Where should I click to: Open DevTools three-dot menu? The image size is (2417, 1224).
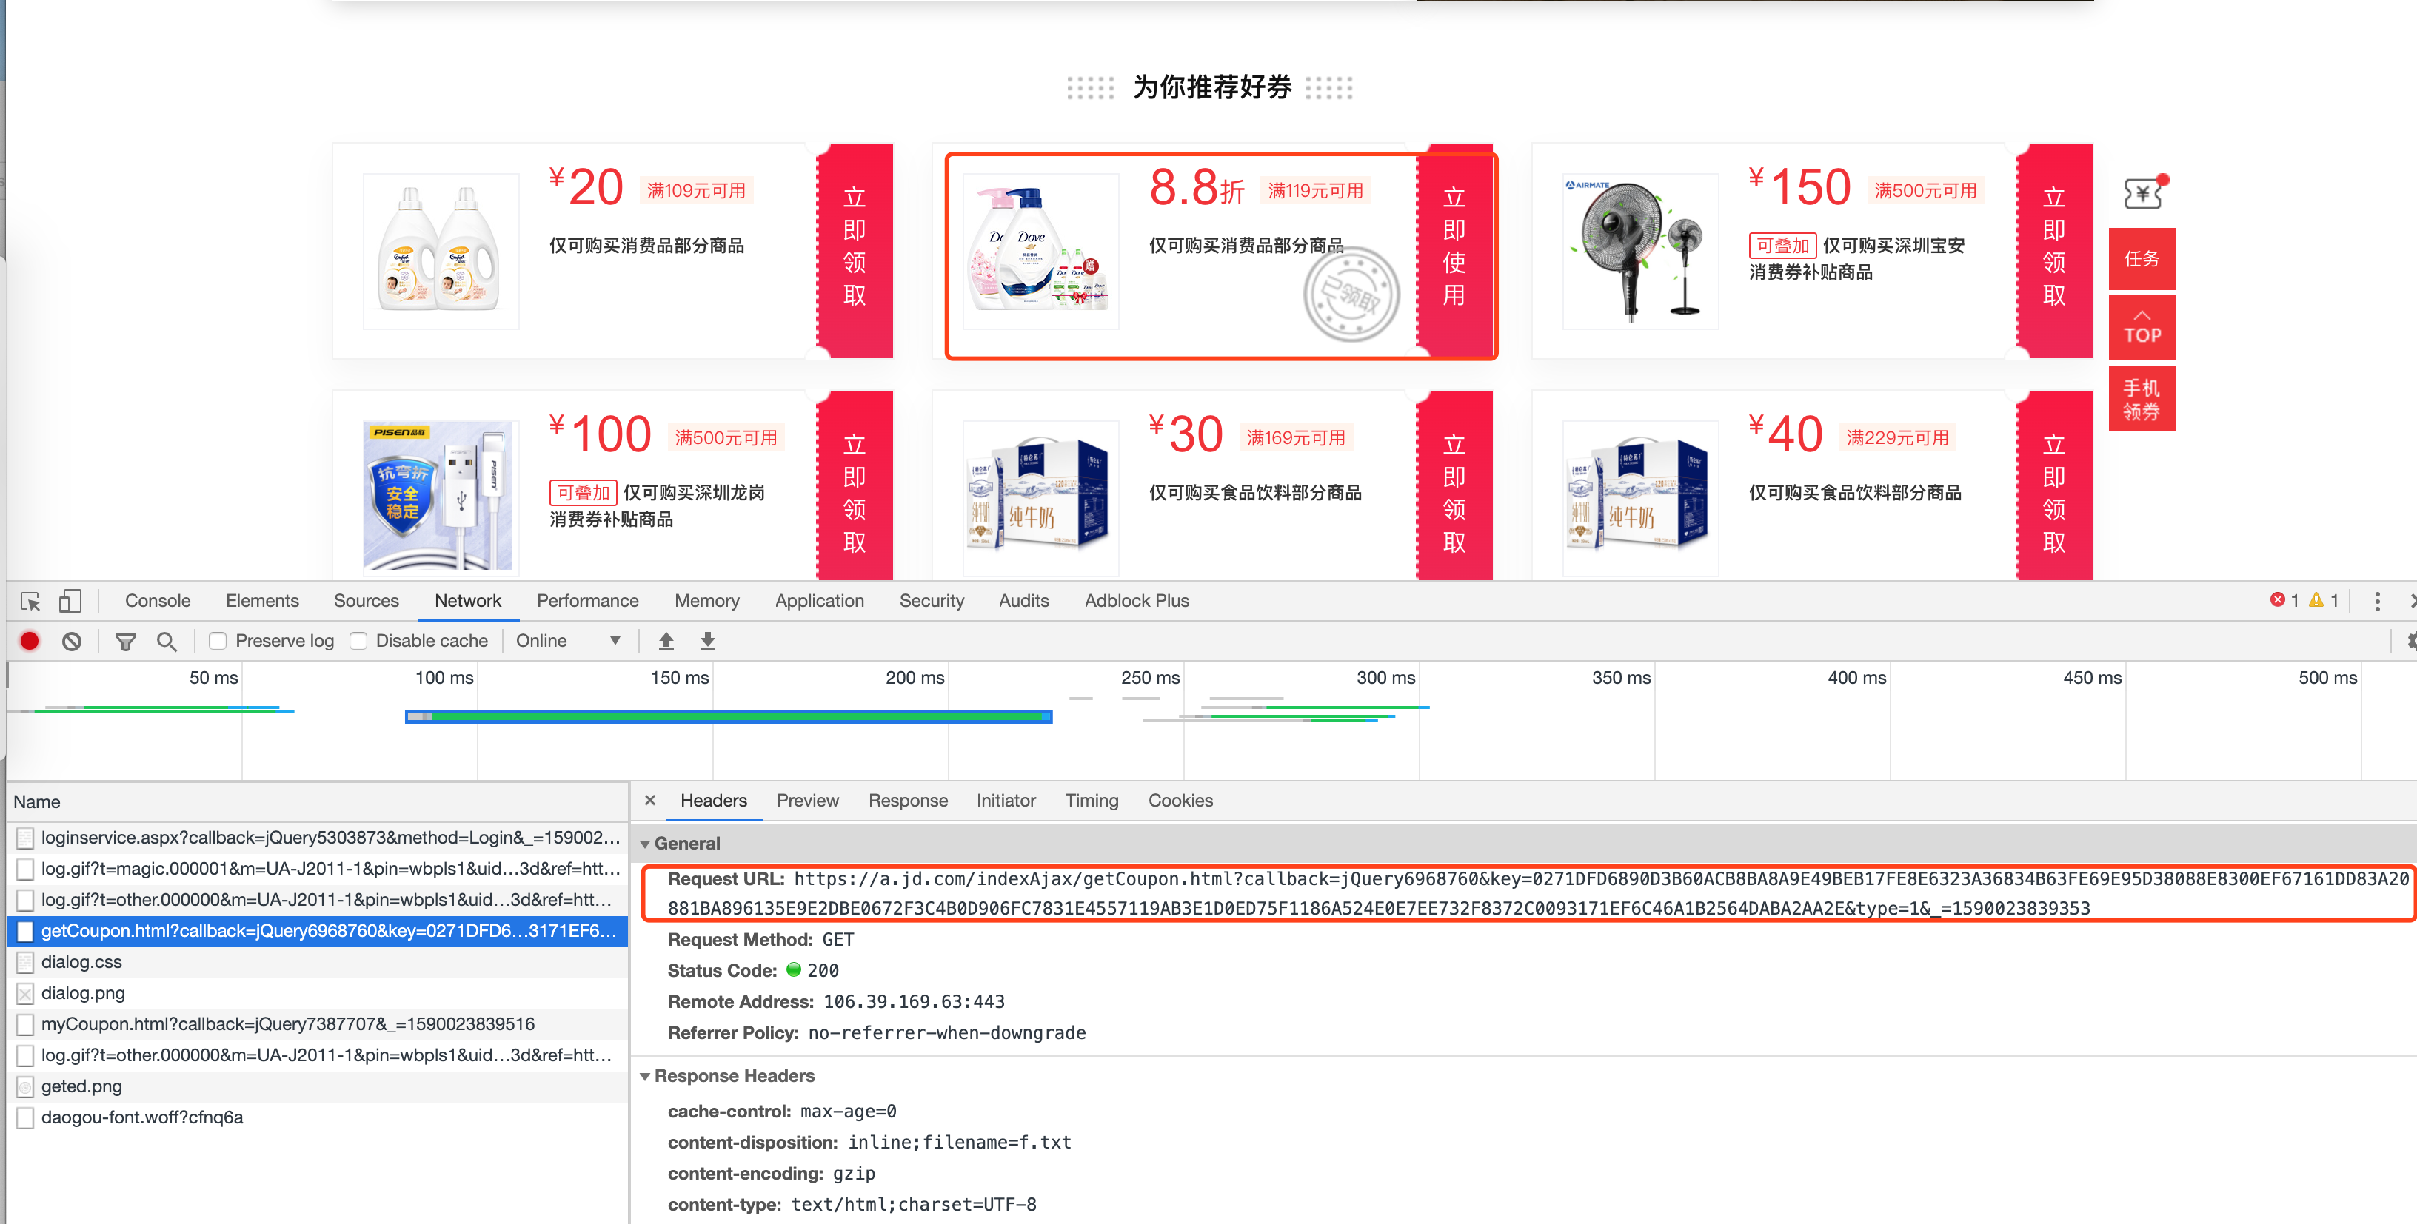pyautogui.click(x=2377, y=601)
